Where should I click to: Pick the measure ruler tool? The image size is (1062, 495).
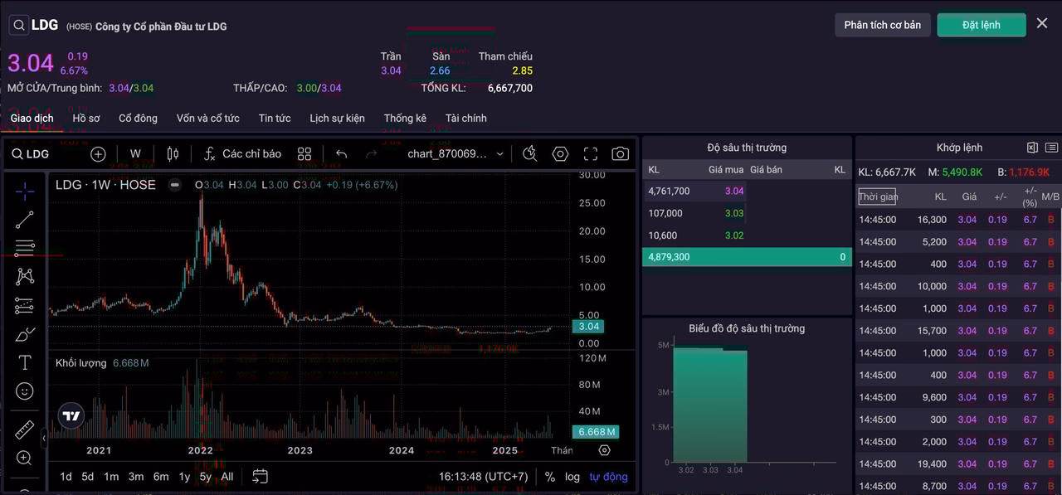coord(25,429)
